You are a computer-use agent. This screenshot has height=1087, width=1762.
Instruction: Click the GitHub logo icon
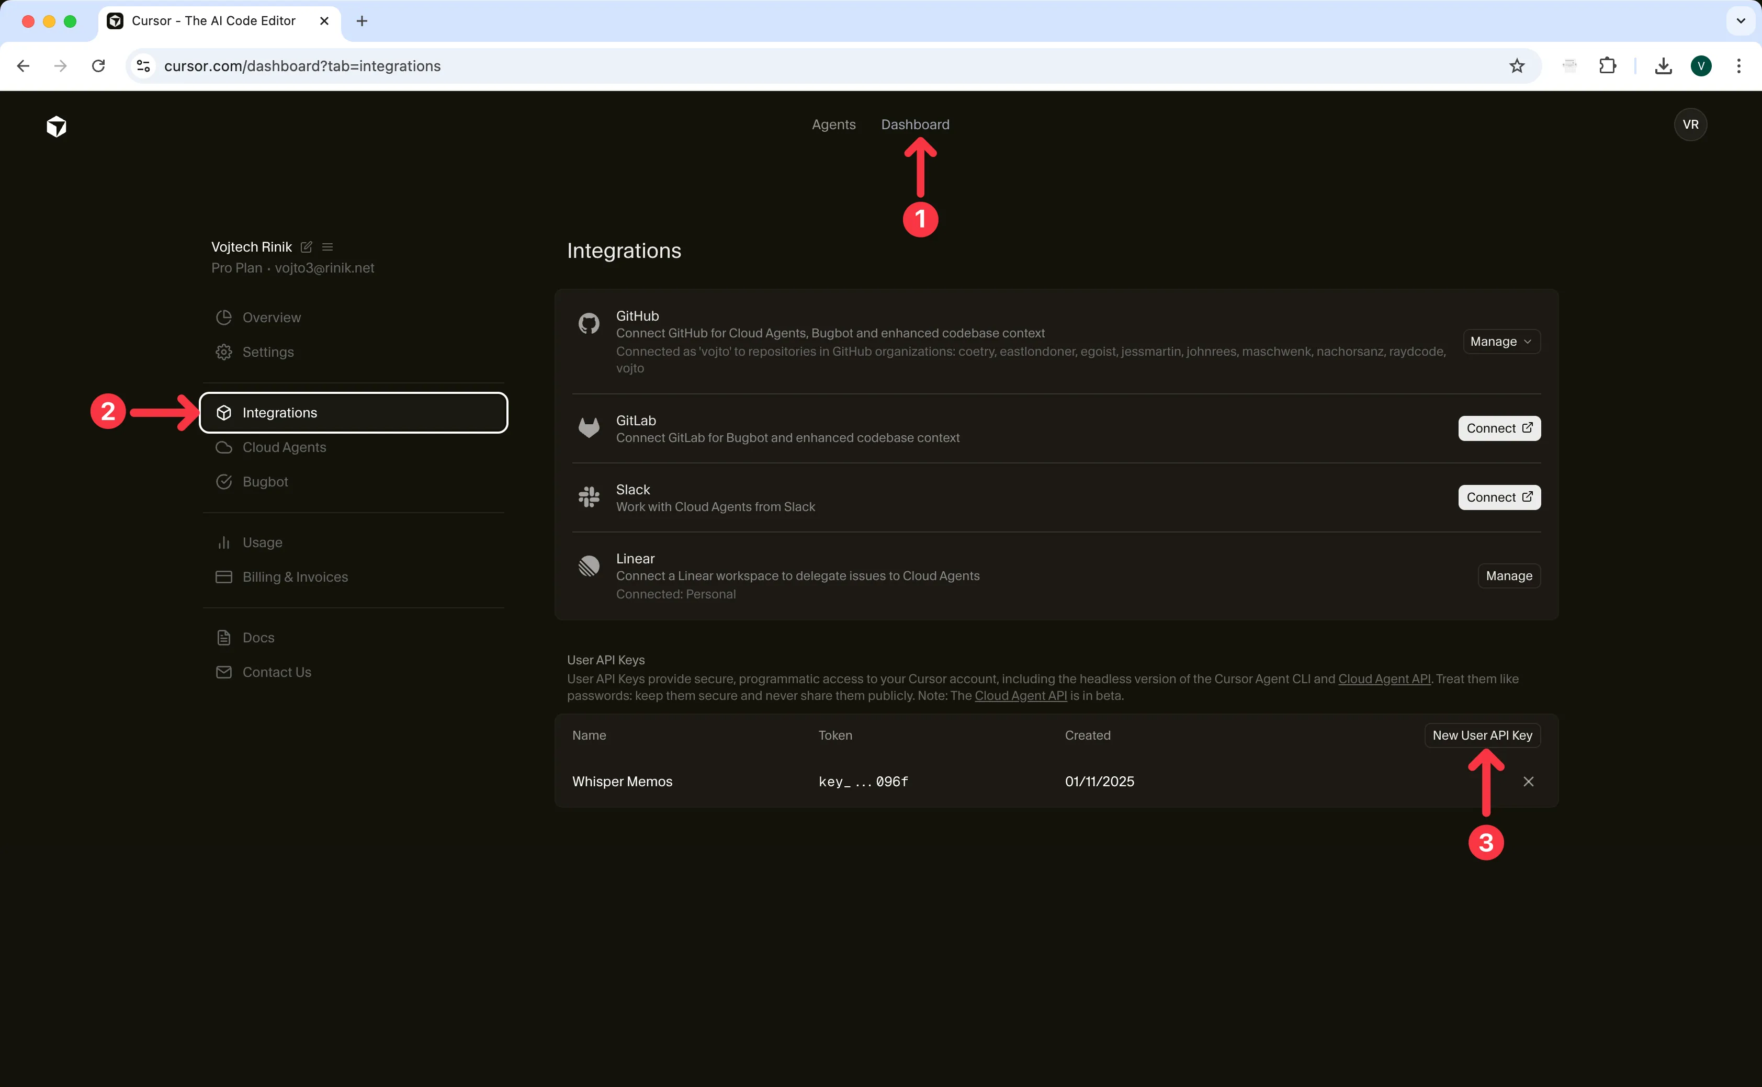[x=589, y=323]
